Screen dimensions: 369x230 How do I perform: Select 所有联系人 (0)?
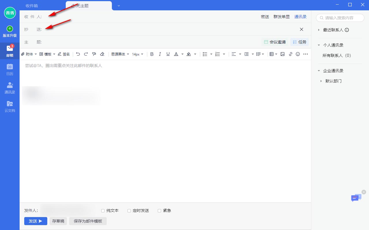click(x=337, y=55)
